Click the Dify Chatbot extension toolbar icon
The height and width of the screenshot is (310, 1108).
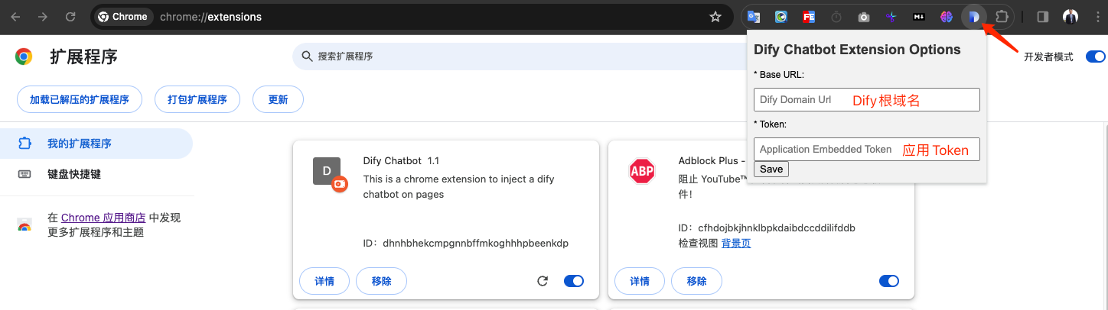(x=973, y=17)
